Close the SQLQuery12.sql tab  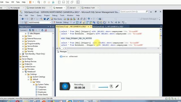[91, 27]
